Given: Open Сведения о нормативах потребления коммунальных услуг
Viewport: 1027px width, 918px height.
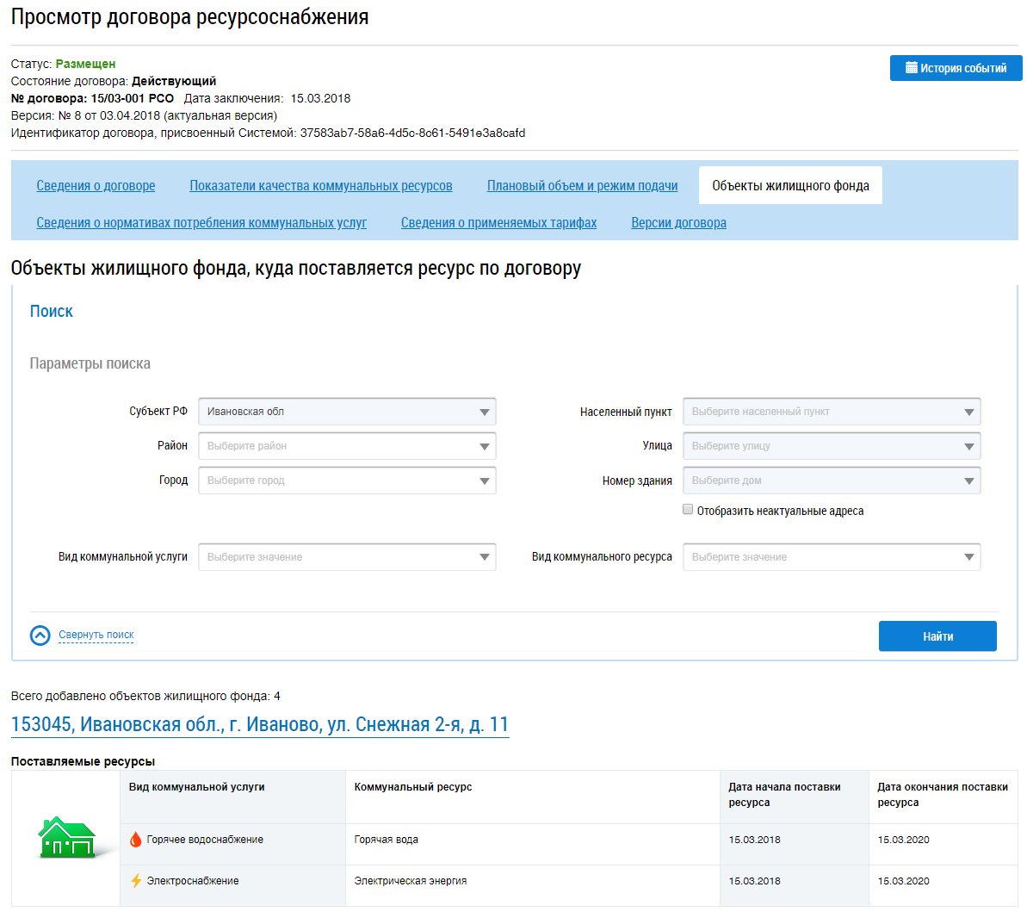Looking at the screenshot, I should pos(201,223).
